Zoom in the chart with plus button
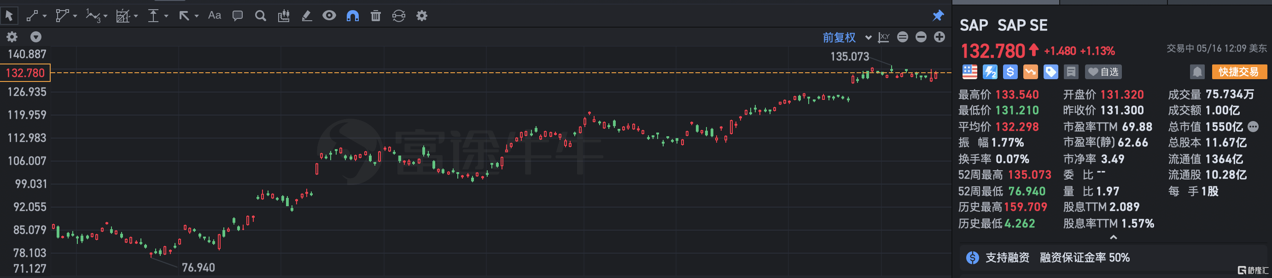Screen dimensions: 1272x278 (x=939, y=36)
